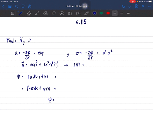Select the Highlighter tool
Screen dimensions: 153x115
click(37, 13)
